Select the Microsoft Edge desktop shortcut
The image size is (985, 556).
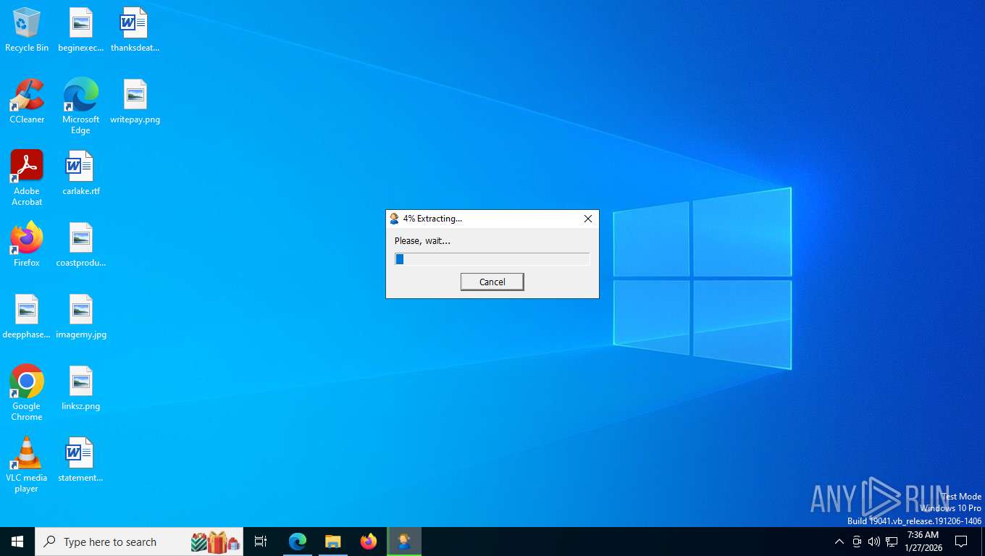click(x=81, y=106)
